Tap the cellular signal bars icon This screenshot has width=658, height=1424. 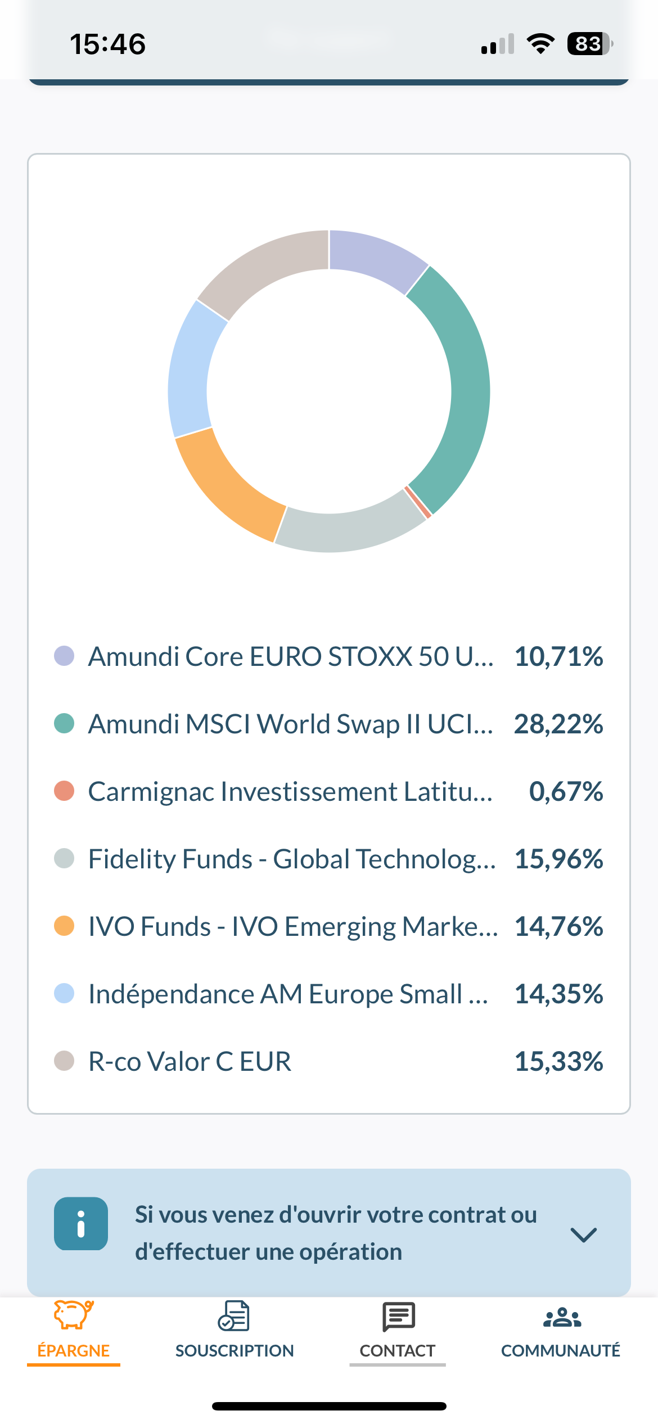tap(498, 44)
